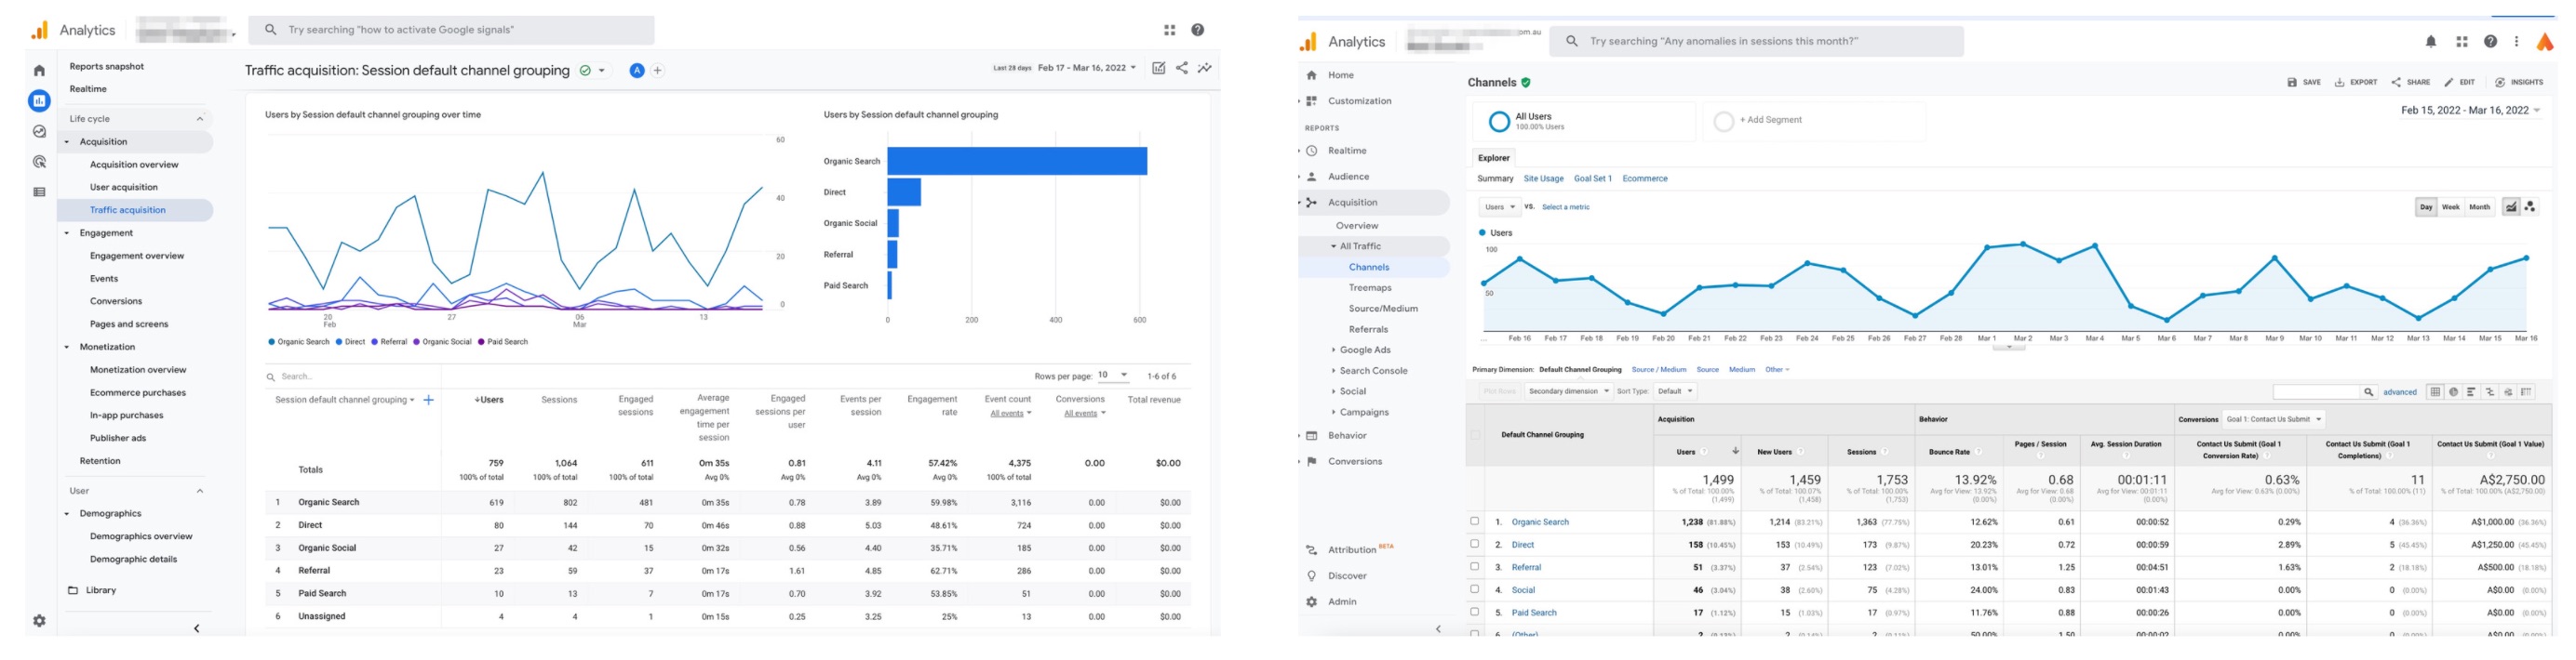Add a dimension with the blue plus icon

coord(428,401)
